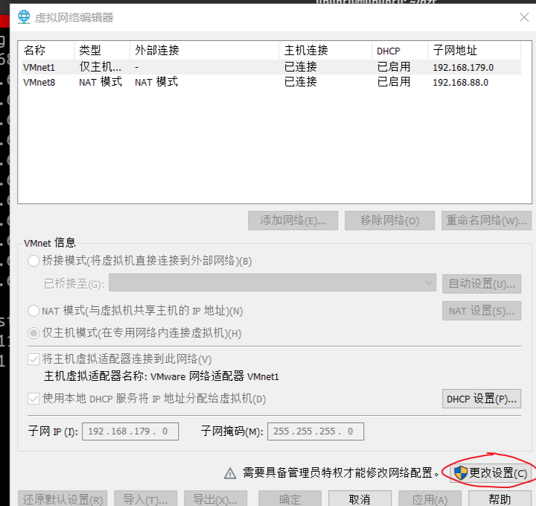536x506 pixels.
Task: Click NAT 模式 external connection cell of VMnet8
Action: 156,82
